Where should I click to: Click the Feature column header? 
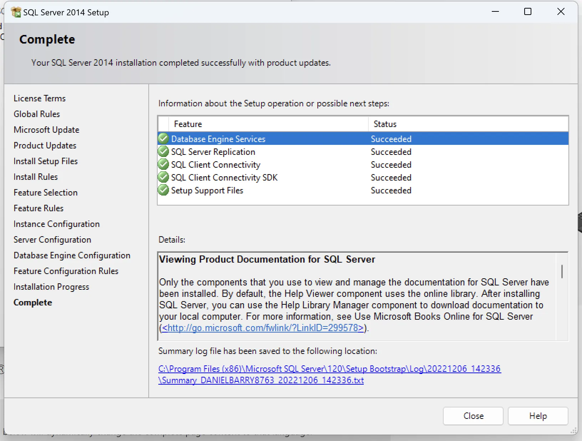pyautogui.click(x=269, y=124)
